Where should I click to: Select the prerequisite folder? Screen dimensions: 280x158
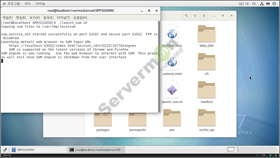click(137, 120)
